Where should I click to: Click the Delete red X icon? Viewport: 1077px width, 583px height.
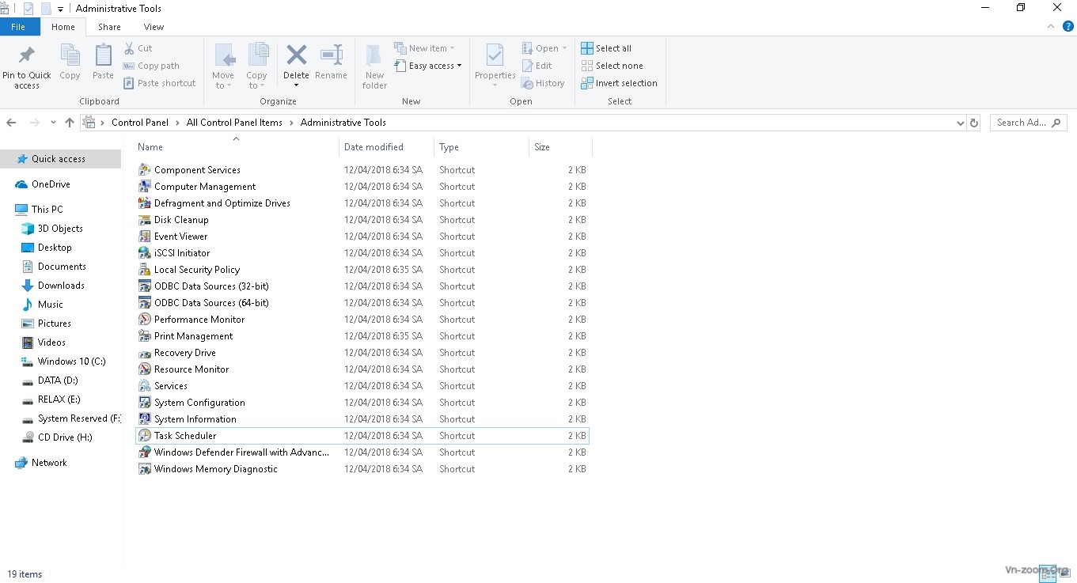tap(297, 55)
